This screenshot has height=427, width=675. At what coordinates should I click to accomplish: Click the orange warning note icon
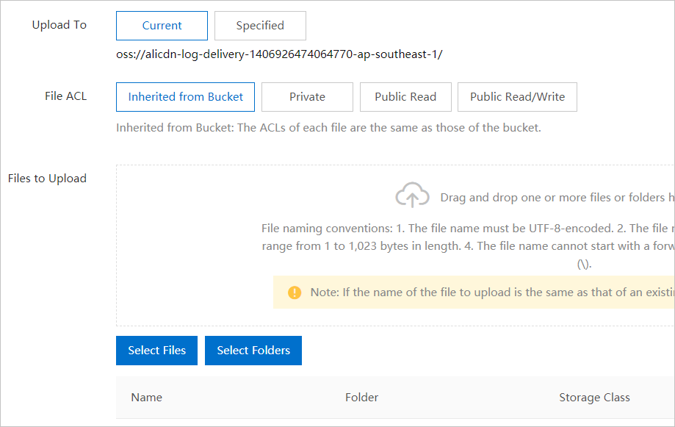[295, 293]
